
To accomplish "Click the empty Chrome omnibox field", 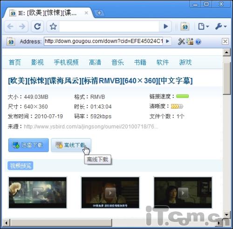I will coord(110,27).
